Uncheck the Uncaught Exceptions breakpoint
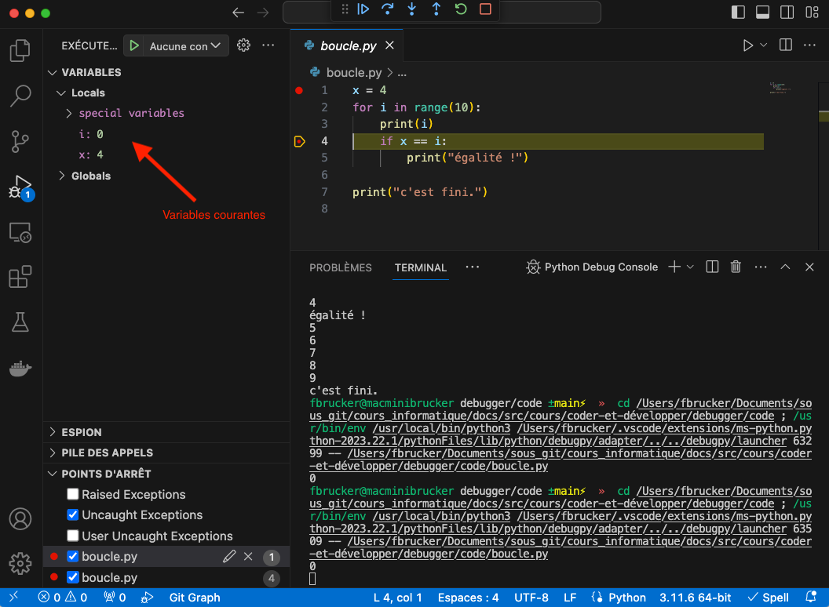 point(73,515)
